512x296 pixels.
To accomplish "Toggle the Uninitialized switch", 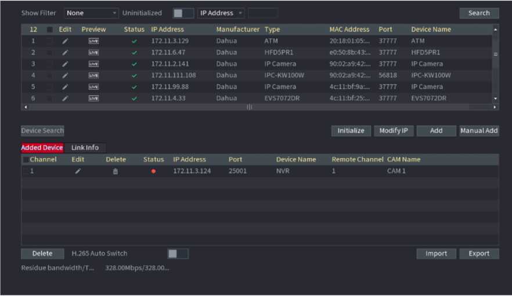I will pyautogui.click(x=183, y=13).
